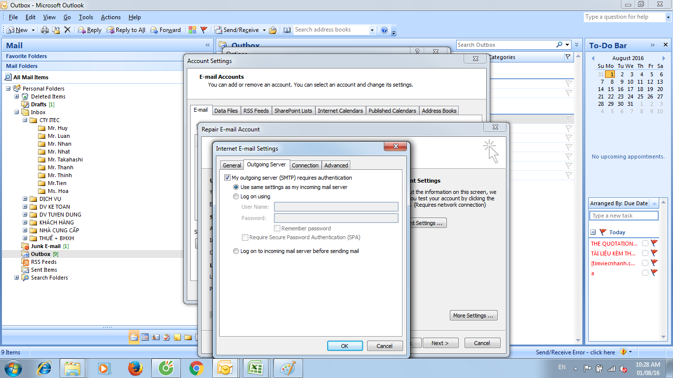
Task: Uncheck outgoing server requires authentication
Action: (x=228, y=177)
